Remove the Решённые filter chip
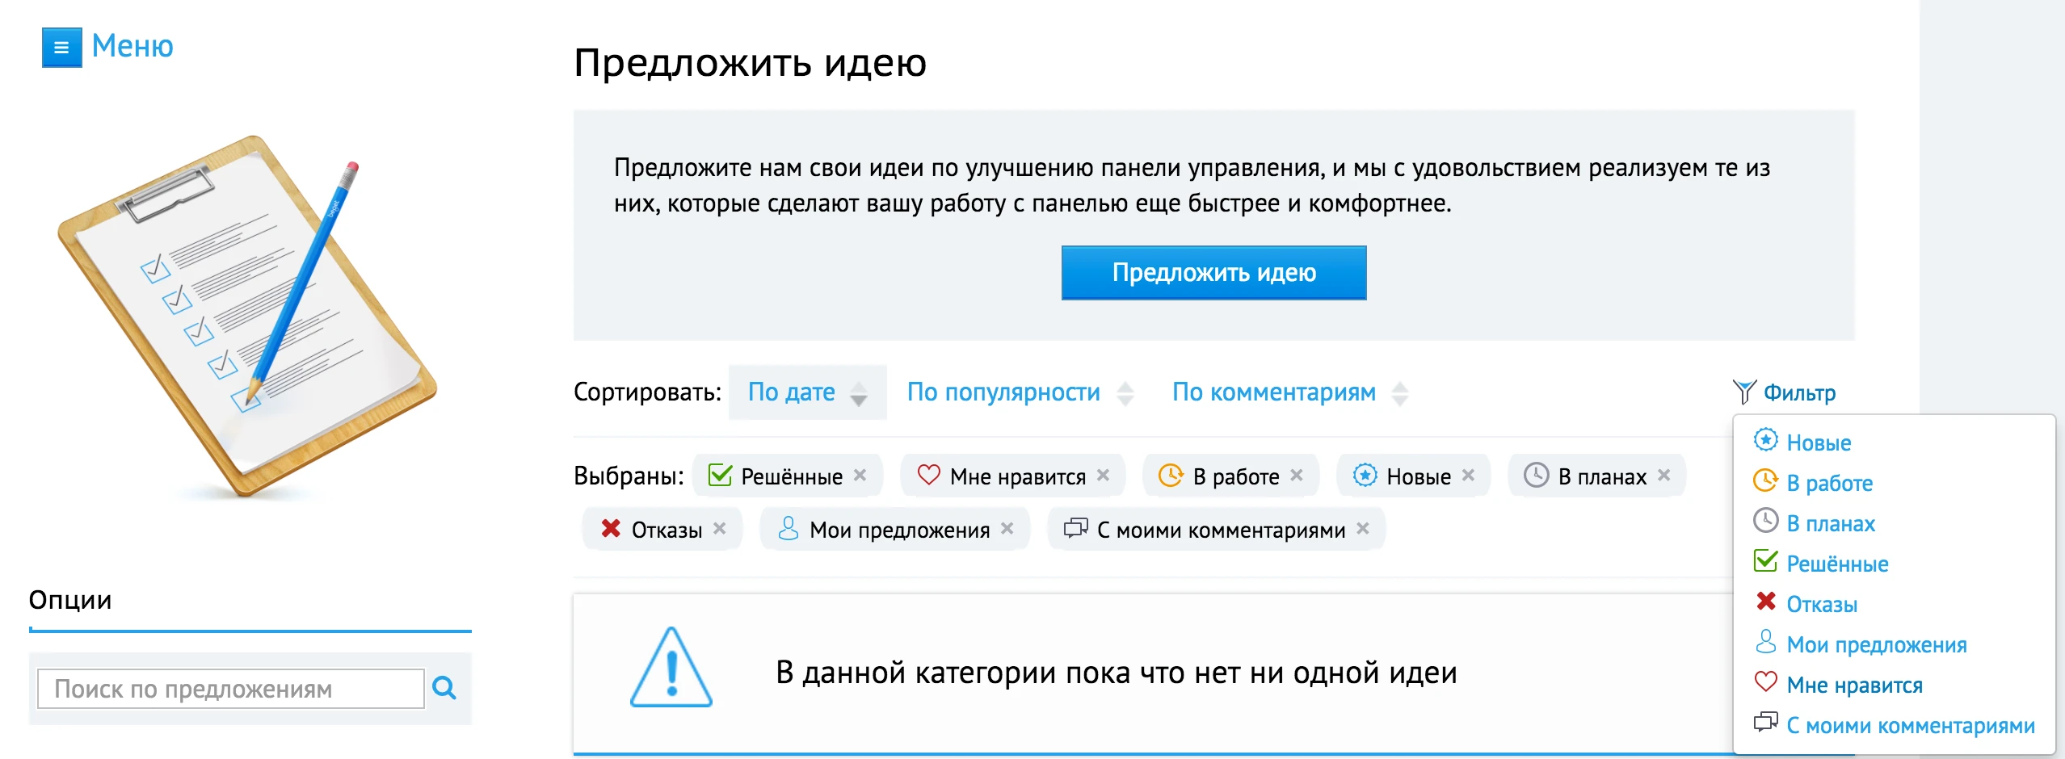The height and width of the screenshot is (759, 2065). (x=859, y=476)
